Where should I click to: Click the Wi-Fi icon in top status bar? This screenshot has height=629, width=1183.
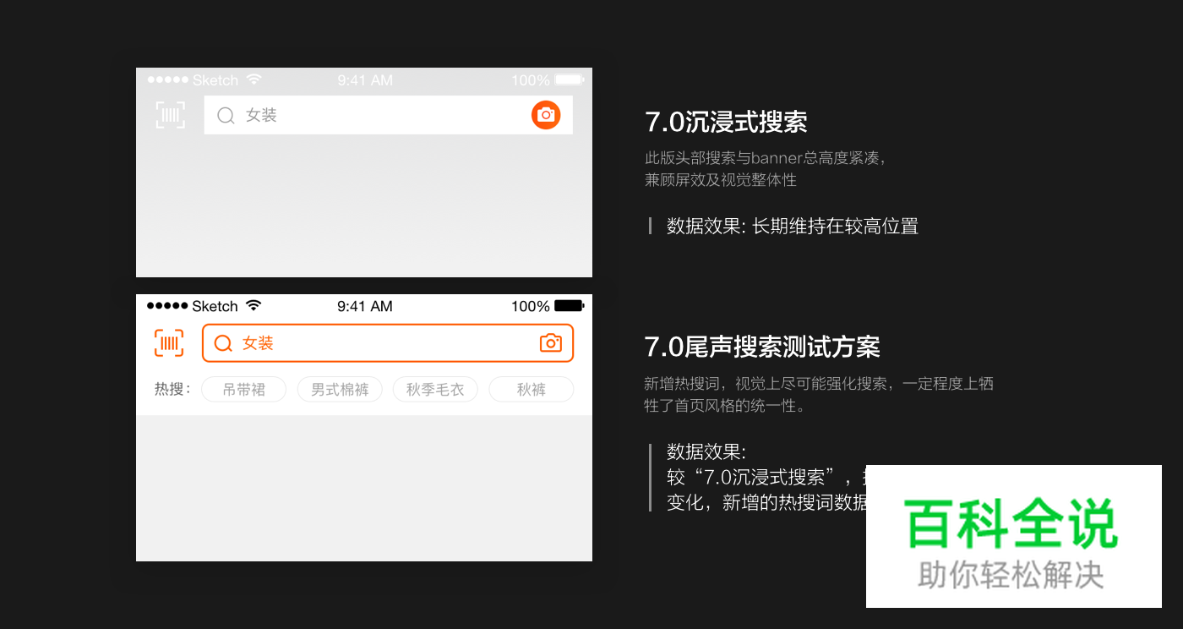pos(253,79)
